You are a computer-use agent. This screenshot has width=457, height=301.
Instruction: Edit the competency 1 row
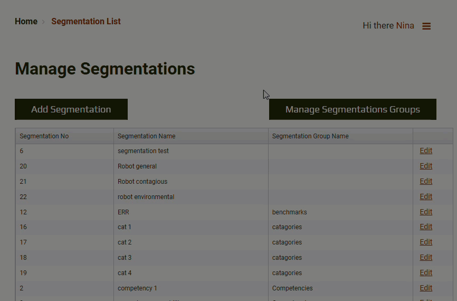tap(426, 288)
